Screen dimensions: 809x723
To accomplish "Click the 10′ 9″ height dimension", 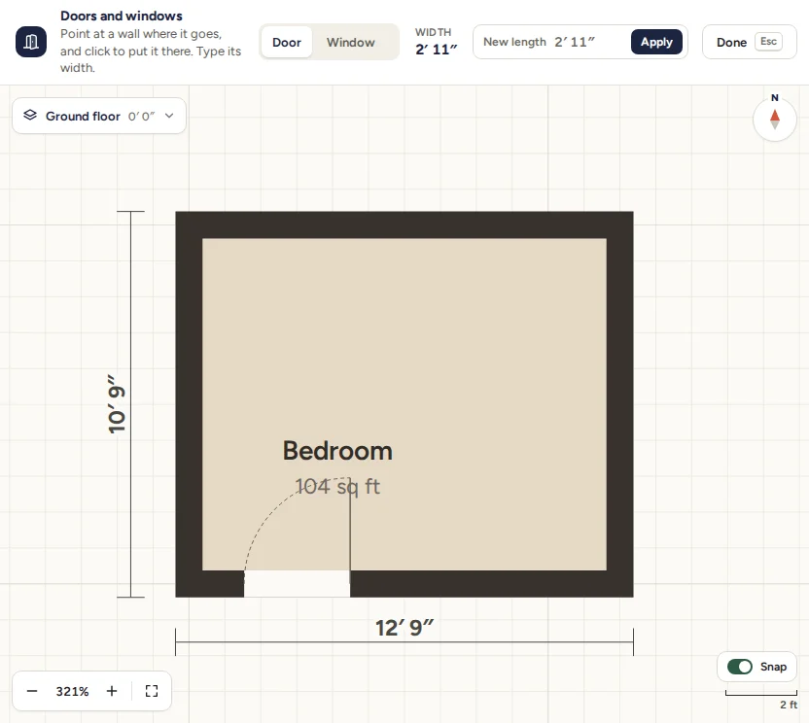I will click(117, 404).
